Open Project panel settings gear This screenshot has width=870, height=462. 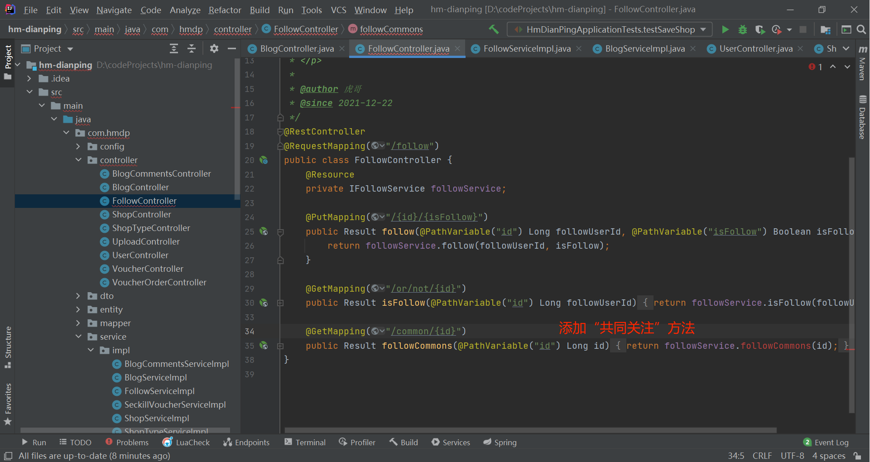point(214,48)
